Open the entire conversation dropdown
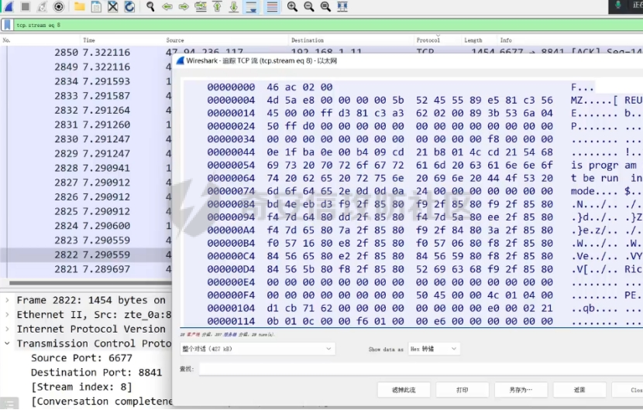643x410 pixels. tap(256, 349)
